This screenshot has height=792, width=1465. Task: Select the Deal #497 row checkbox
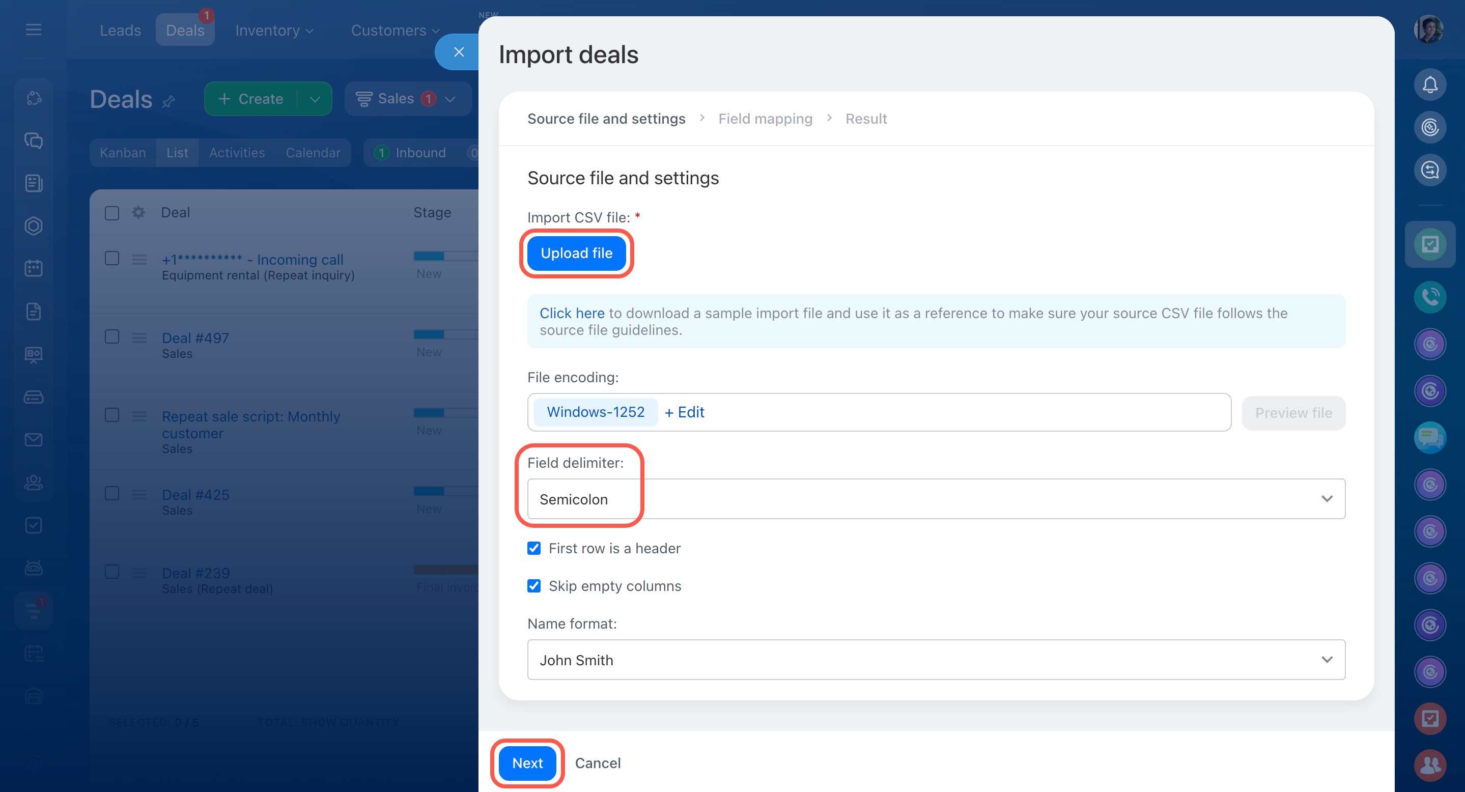tap(112, 336)
